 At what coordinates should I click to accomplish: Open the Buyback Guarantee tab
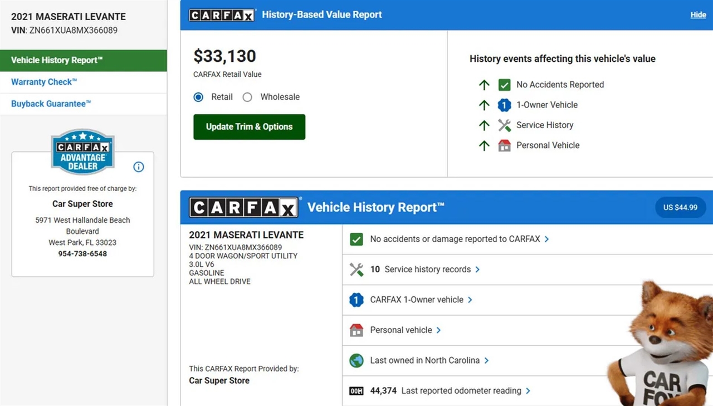pos(51,104)
